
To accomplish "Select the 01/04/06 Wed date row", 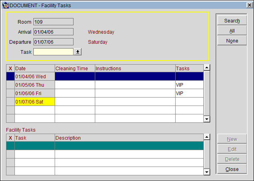I will (35, 76).
